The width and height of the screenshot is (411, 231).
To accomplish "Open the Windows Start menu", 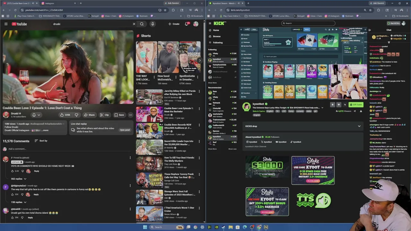I will click(145, 227).
